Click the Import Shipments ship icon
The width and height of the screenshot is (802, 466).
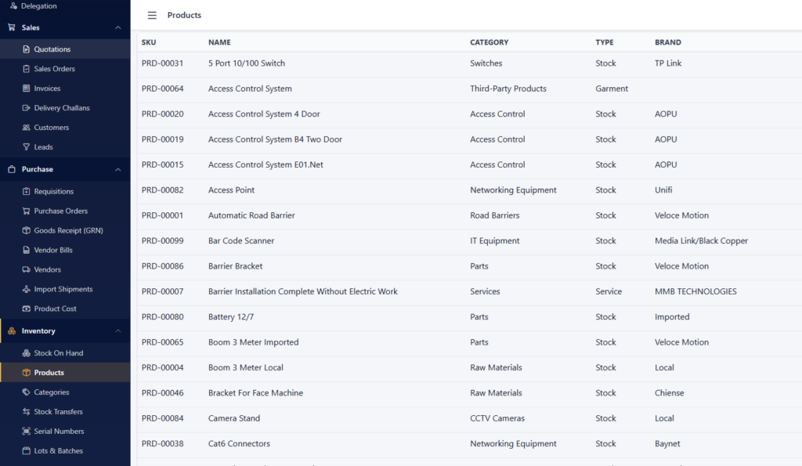point(26,289)
